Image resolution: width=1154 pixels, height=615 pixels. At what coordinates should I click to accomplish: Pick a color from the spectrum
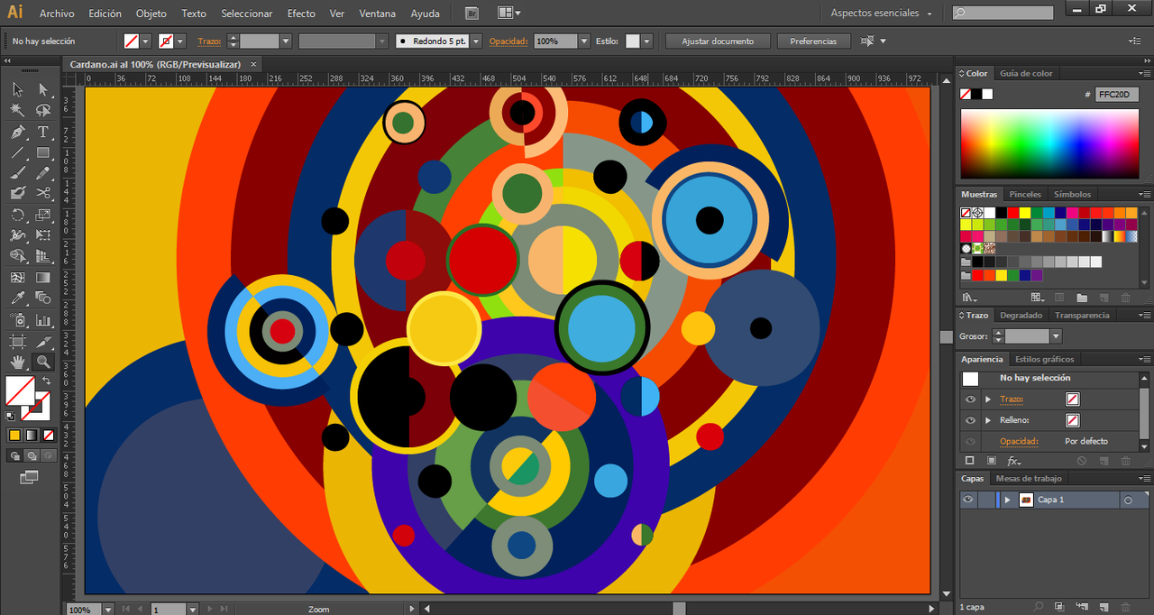[1049, 144]
